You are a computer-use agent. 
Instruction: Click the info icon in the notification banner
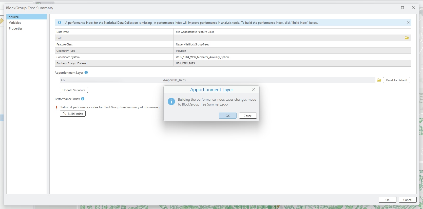(60, 22)
